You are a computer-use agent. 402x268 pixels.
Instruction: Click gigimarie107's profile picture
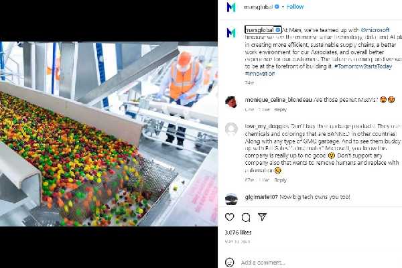pos(231,198)
